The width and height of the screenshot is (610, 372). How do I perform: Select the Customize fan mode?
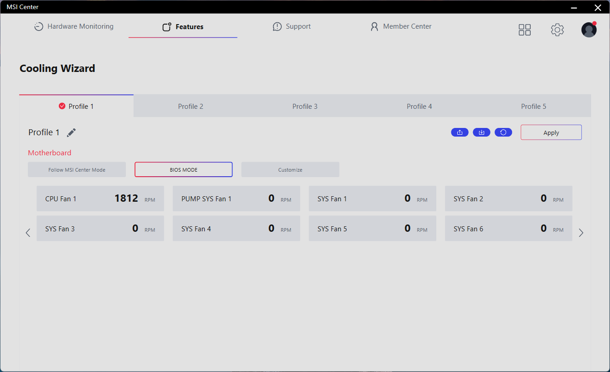(x=290, y=170)
